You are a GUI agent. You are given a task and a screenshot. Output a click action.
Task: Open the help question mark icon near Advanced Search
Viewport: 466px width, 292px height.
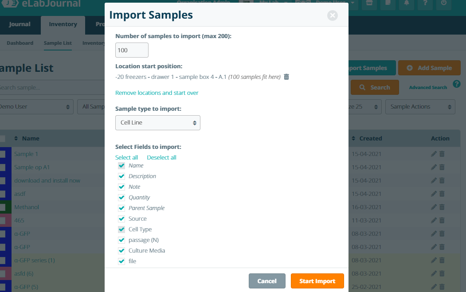(x=457, y=84)
